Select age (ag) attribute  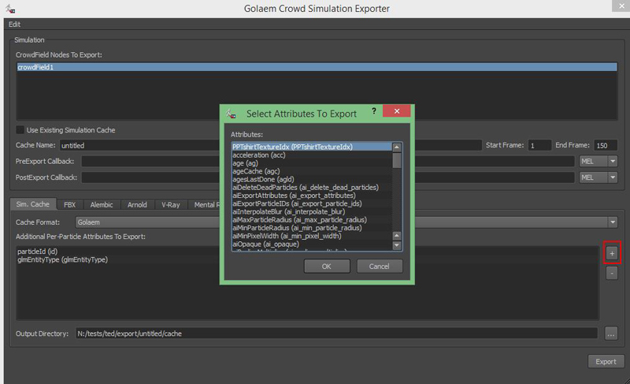pos(312,163)
